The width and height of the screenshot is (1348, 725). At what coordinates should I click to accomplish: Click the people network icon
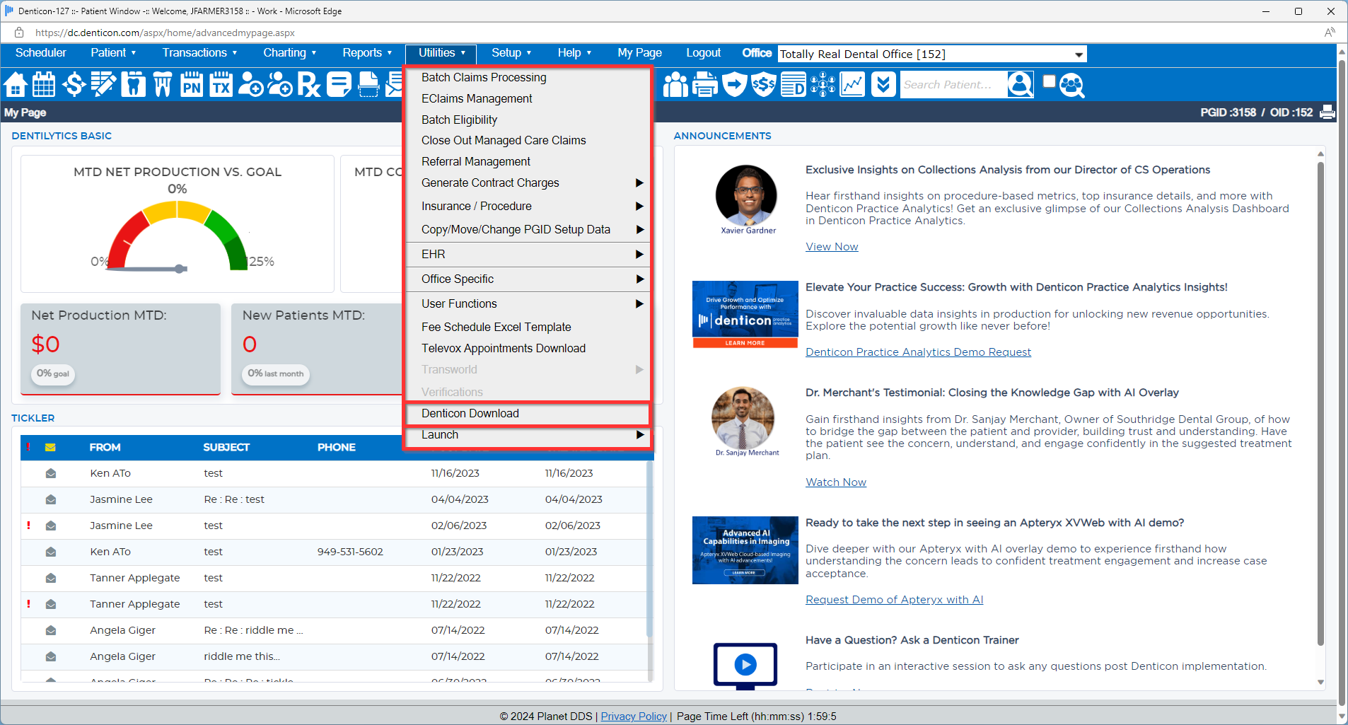point(823,85)
